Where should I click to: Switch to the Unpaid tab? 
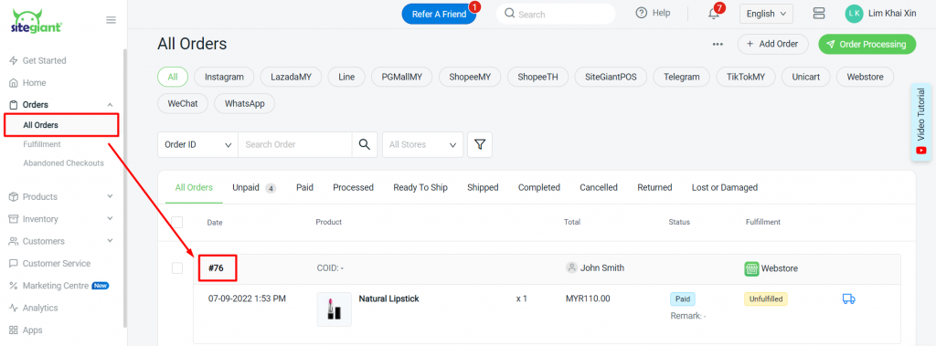click(254, 187)
